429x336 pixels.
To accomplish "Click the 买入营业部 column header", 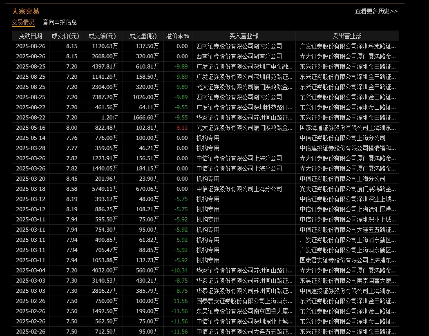I will tap(244, 36).
